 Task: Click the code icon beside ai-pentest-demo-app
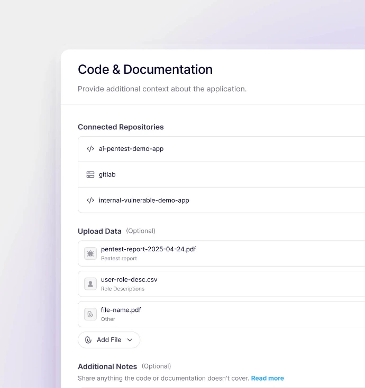[x=90, y=149]
